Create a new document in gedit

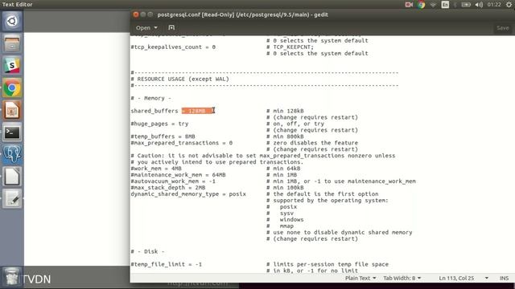pyautogui.click(x=171, y=28)
